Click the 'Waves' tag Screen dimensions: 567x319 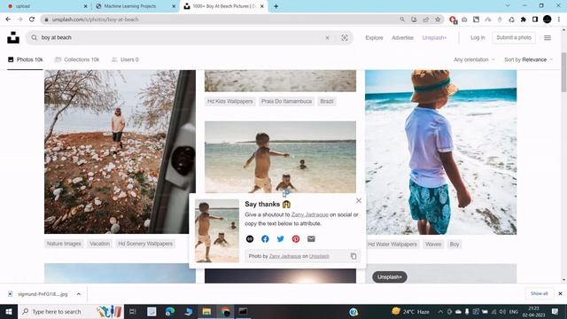pyautogui.click(x=433, y=245)
